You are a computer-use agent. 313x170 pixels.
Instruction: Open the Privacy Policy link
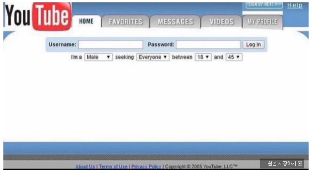(x=146, y=166)
